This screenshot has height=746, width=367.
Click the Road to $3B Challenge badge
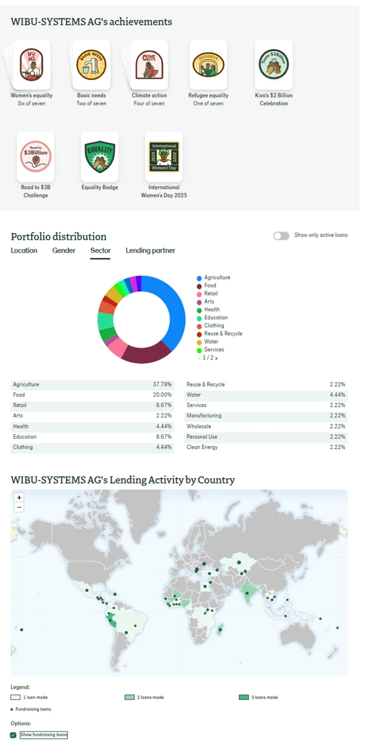(x=36, y=157)
